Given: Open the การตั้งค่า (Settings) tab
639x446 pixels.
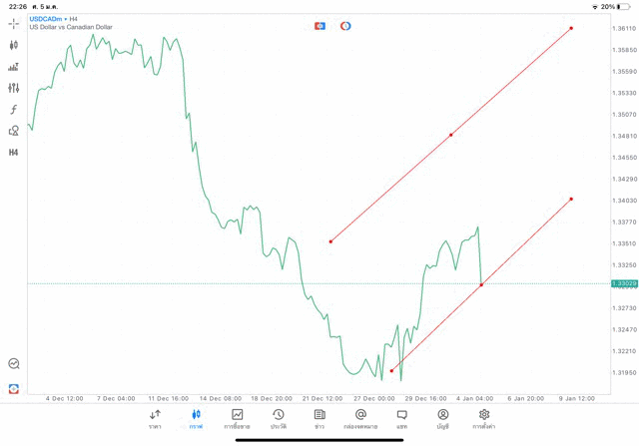Looking at the screenshot, I should [484, 419].
